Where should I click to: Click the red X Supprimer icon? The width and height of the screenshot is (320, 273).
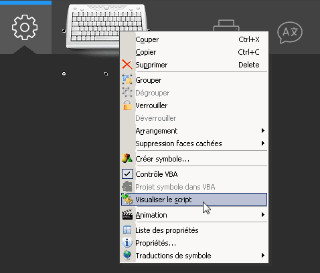click(x=127, y=65)
